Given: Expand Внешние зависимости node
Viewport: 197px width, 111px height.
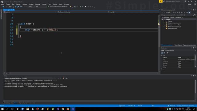Looking at the screenshot, I should pos(164,23).
